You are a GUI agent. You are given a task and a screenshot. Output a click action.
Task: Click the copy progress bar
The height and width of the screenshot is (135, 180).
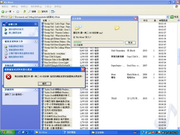click(x=99, y=42)
